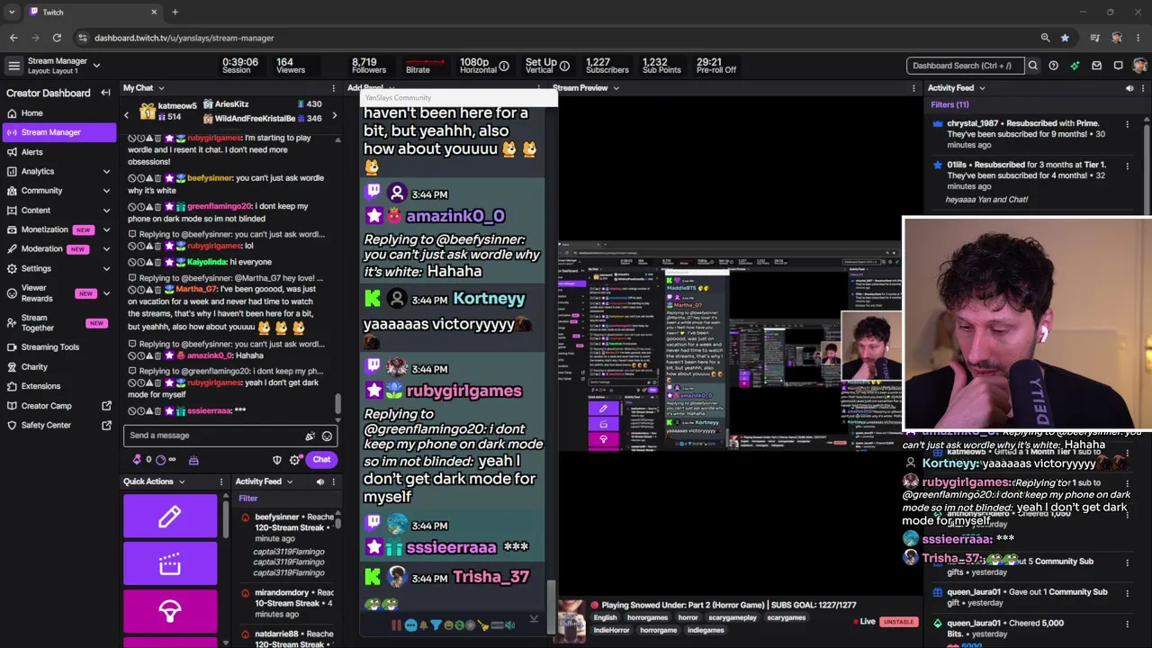
Task: Open the Stream Manager layout dropdown
Action: pos(96,66)
